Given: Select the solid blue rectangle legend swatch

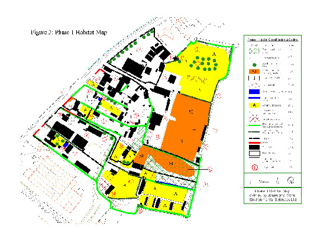Looking at the screenshot, I should pos(254,92).
